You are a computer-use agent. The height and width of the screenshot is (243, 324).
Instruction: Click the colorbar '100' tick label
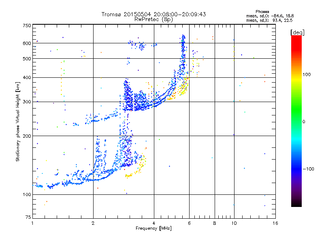[x=307, y=75]
